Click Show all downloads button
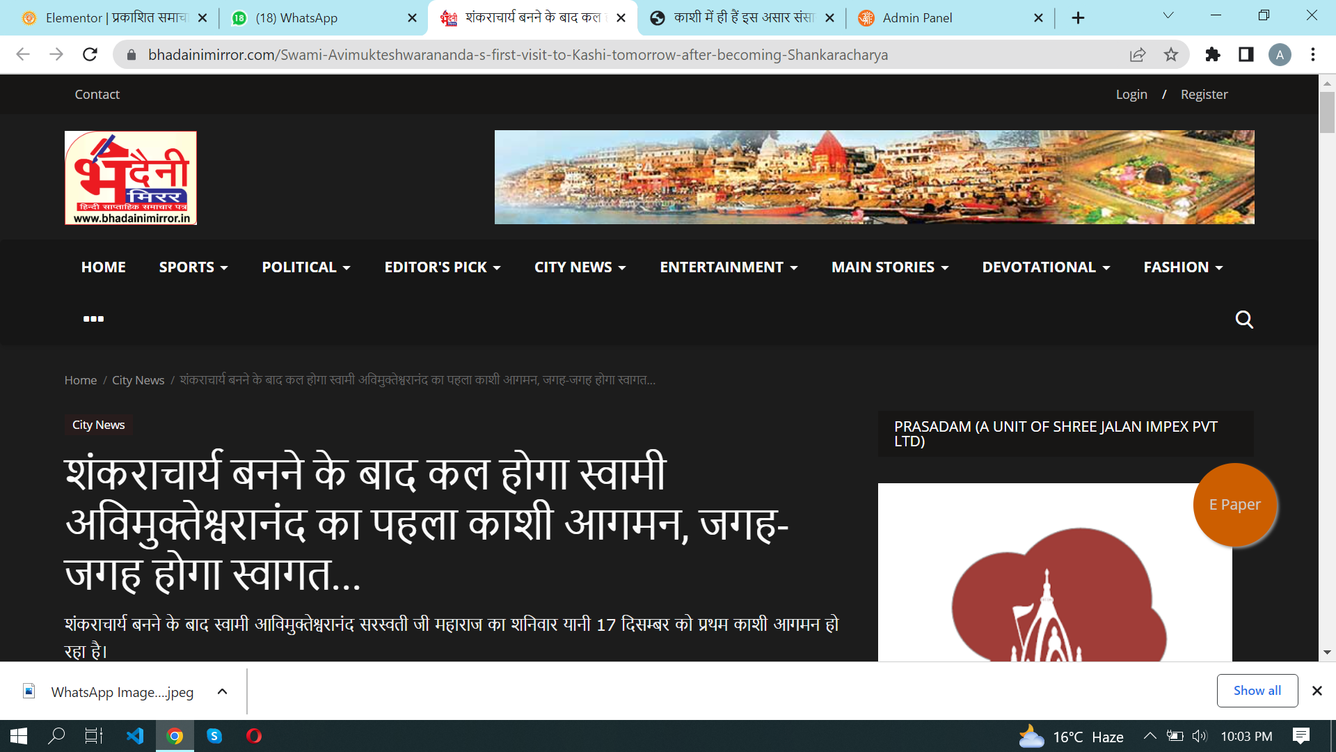Image resolution: width=1336 pixels, height=752 pixels. (x=1257, y=691)
